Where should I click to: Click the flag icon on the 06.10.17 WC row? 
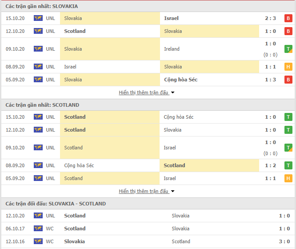tap(38, 229)
